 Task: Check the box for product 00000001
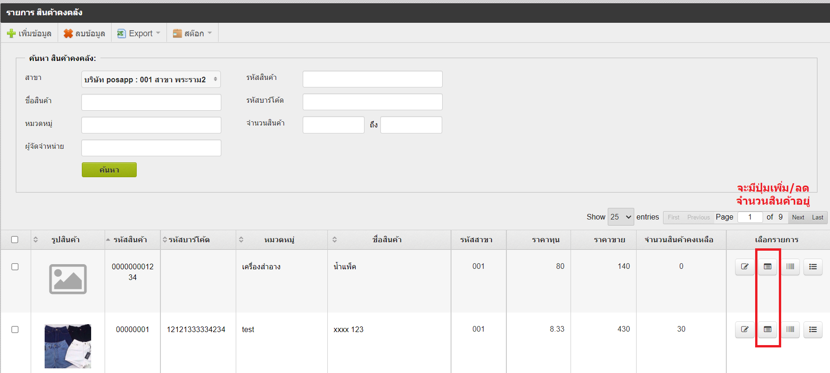pos(15,329)
